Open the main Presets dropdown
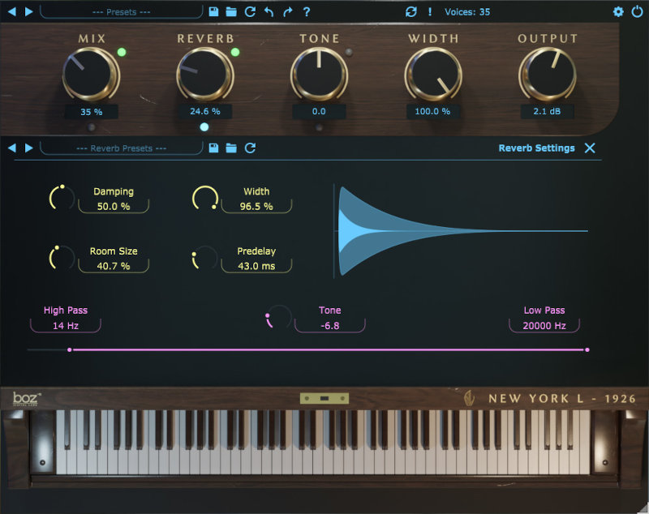The width and height of the screenshot is (649, 514). (122, 11)
